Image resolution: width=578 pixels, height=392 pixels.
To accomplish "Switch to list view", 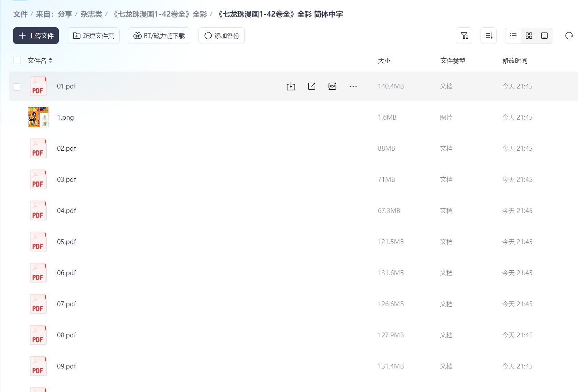I will coord(513,36).
